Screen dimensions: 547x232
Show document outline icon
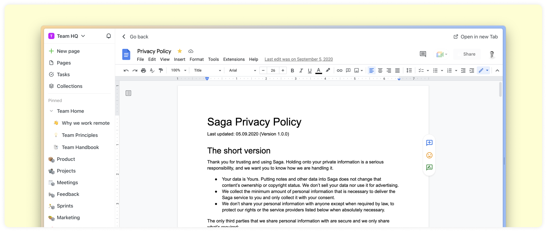128,93
